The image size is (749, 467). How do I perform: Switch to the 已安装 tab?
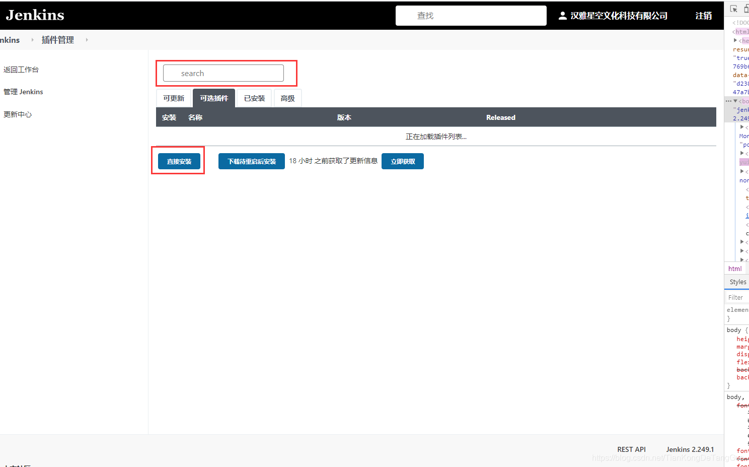[254, 98]
